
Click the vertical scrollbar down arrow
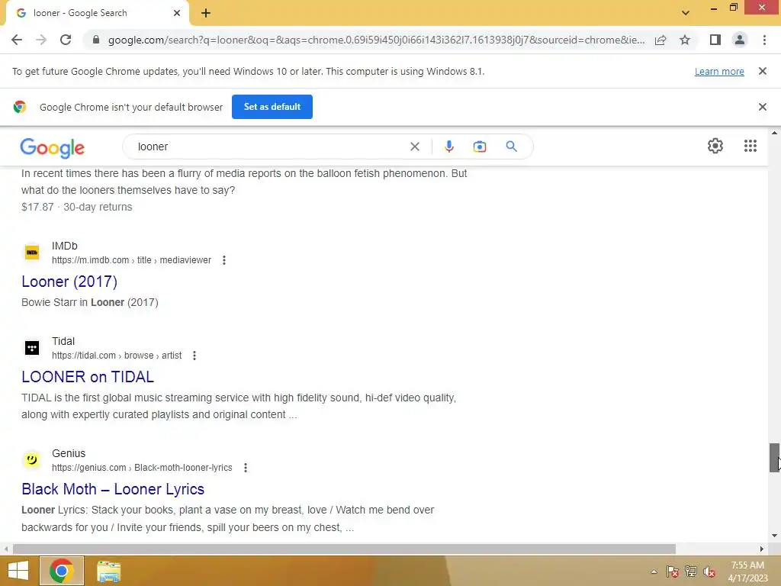[x=774, y=536]
